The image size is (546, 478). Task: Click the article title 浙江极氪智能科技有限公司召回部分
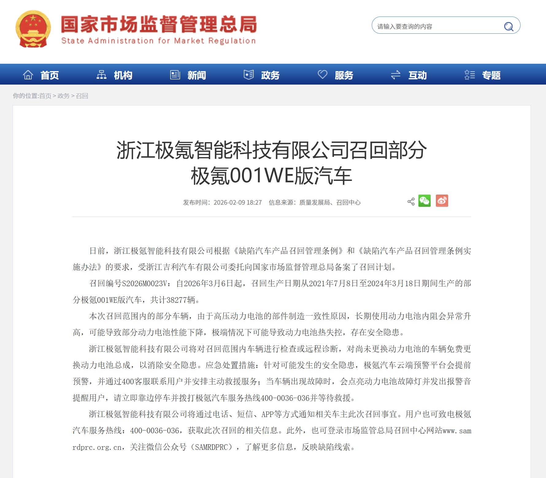tap(271, 150)
